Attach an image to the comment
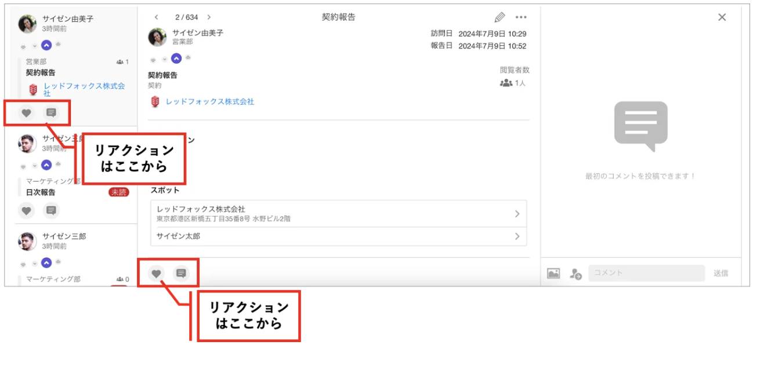Viewport: 760px width, 367px height. (x=553, y=273)
